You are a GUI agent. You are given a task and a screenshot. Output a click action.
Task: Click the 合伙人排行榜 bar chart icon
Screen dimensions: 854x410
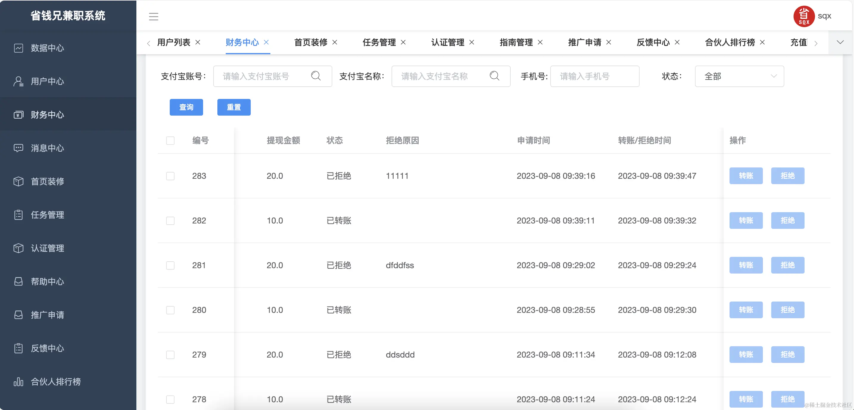(18, 381)
